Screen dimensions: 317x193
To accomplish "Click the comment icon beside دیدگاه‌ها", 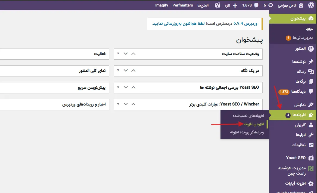I will [311, 92].
